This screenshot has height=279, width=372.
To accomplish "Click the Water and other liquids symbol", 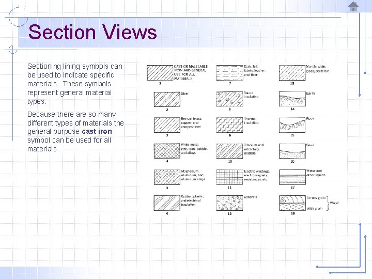I will [x=292, y=177].
